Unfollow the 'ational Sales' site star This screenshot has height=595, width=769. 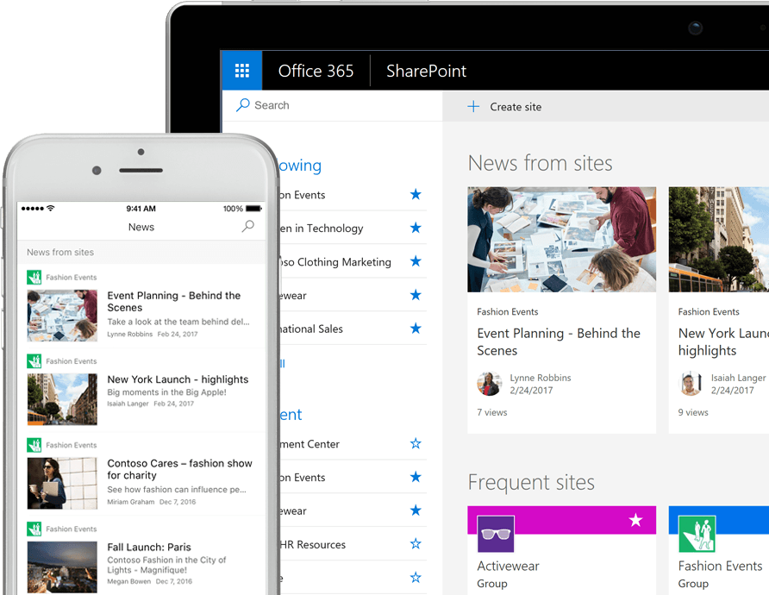tap(416, 329)
